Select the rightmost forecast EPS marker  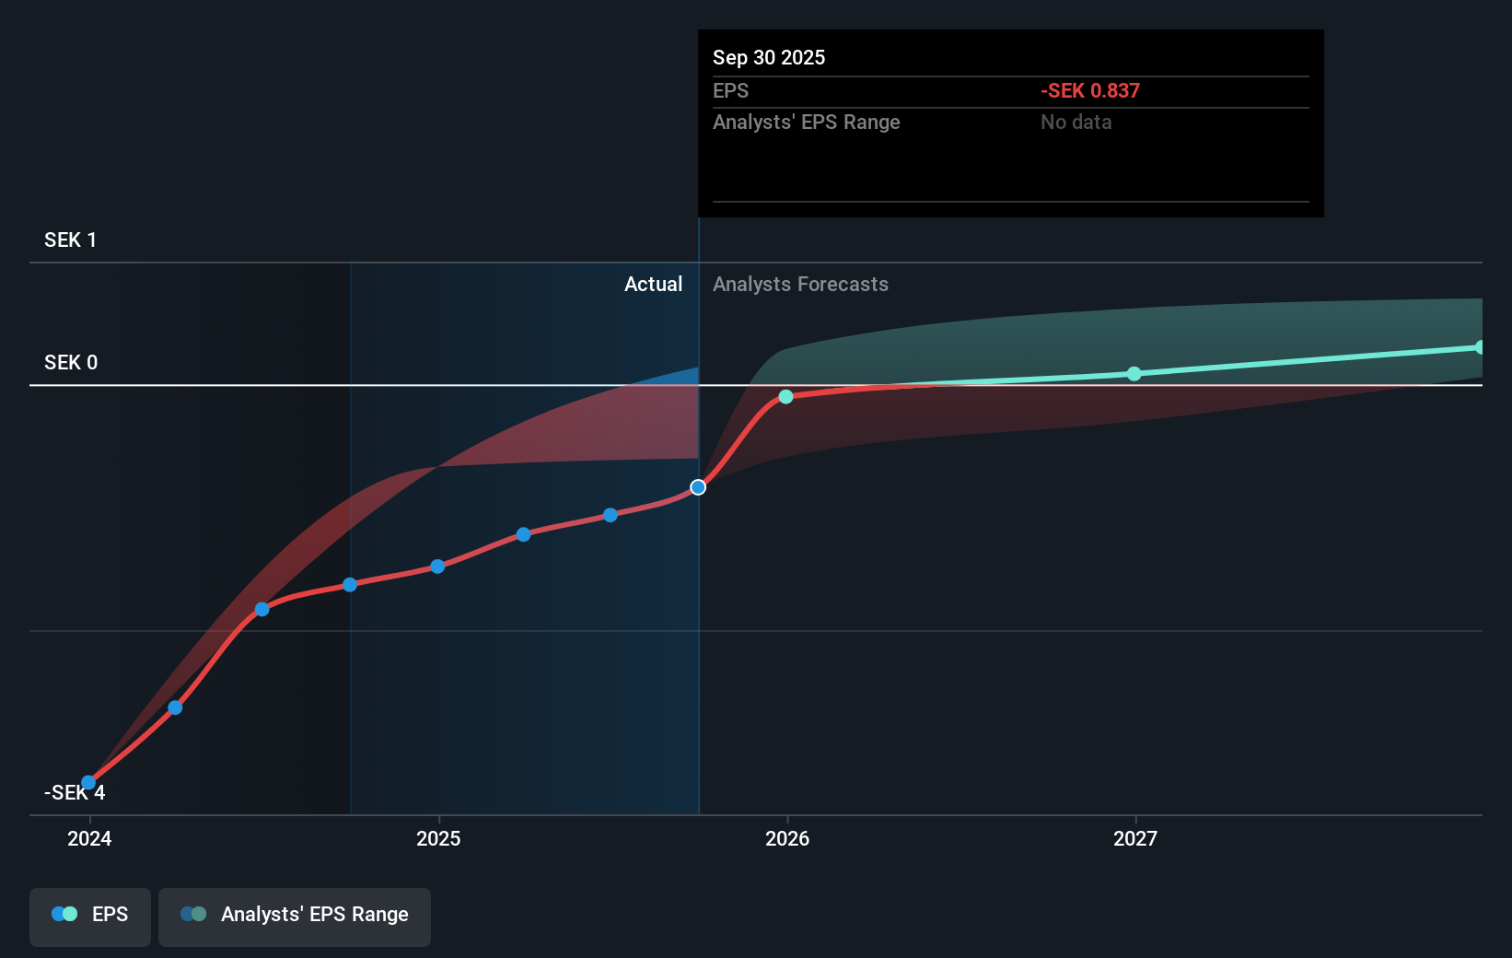click(1481, 345)
